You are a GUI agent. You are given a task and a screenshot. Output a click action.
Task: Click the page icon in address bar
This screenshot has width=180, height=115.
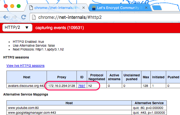click(34, 17)
